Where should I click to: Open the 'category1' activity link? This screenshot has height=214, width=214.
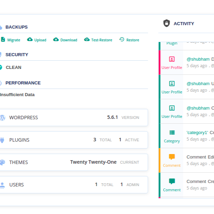coord(197,132)
